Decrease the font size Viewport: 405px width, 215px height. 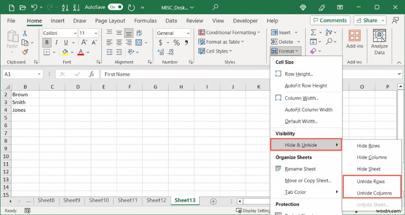pyautogui.click(x=94, y=42)
